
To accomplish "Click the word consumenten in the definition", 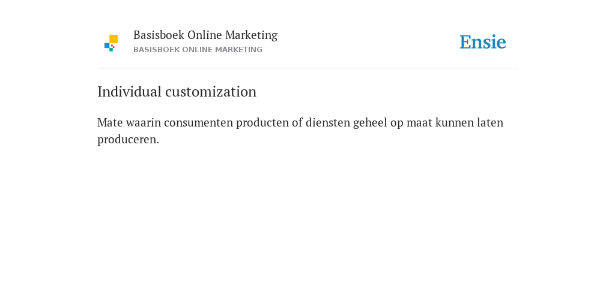I will (198, 122).
